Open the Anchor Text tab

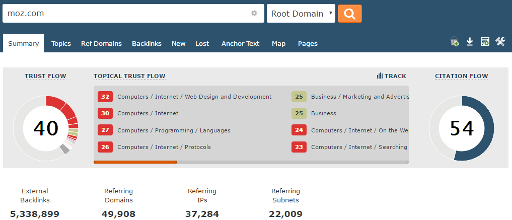(240, 43)
